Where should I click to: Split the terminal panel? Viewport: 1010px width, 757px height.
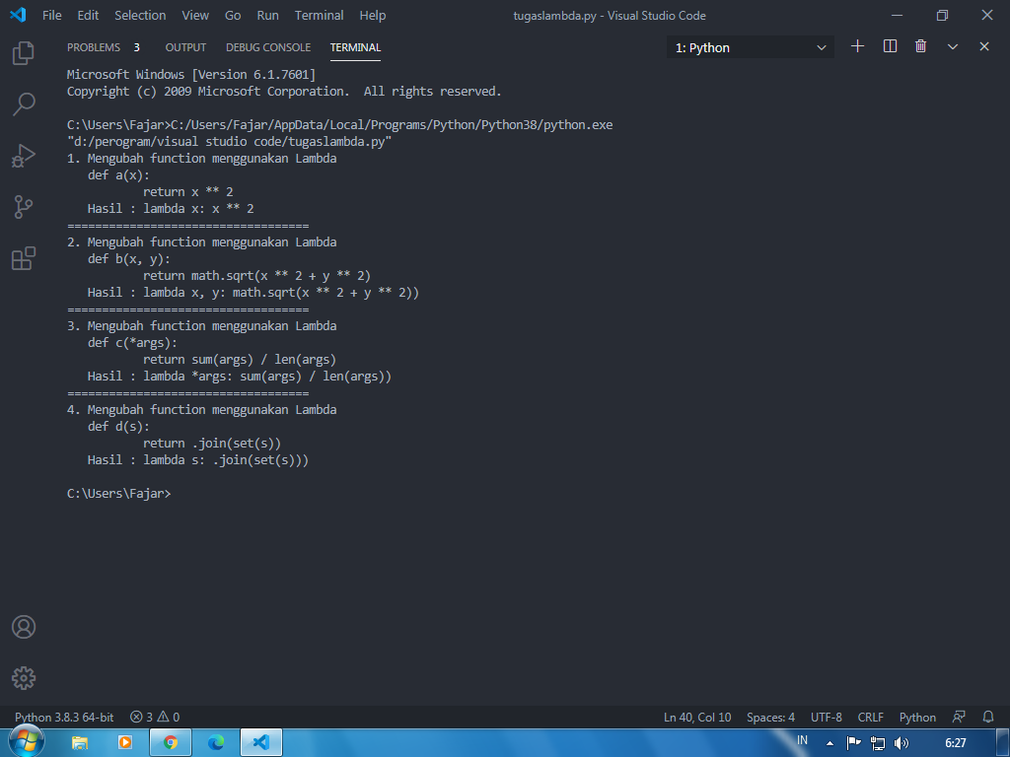(891, 46)
